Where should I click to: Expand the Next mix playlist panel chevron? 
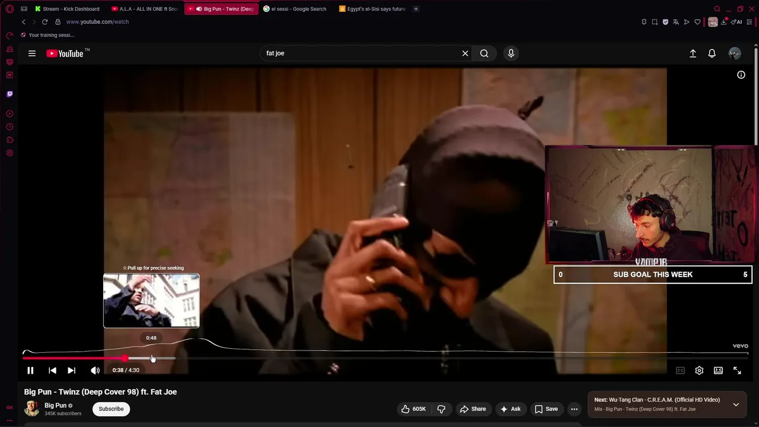point(736,404)
